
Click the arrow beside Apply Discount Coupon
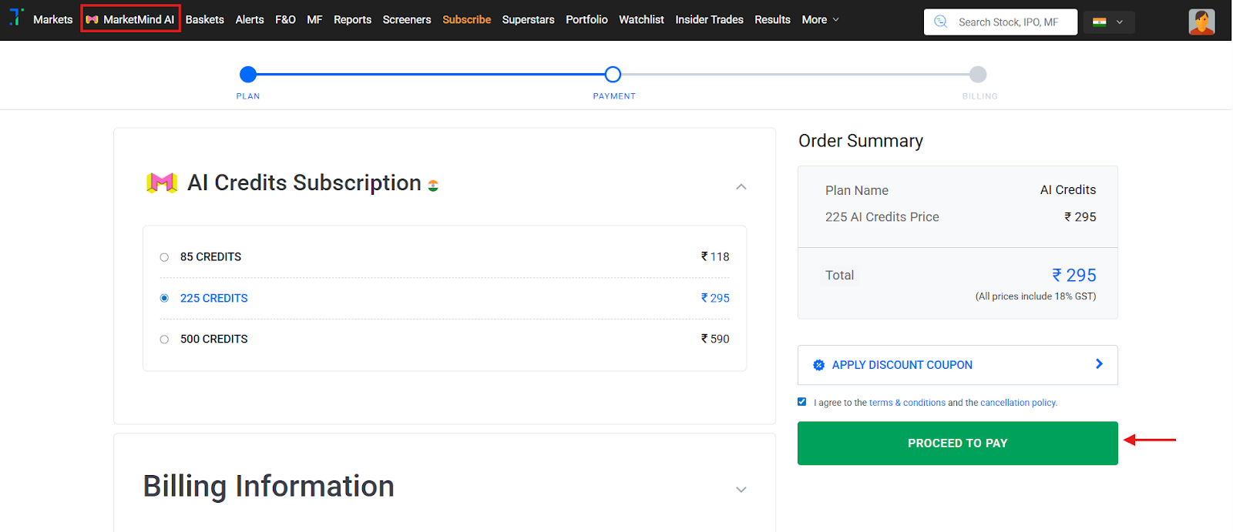[x=1099, y=364]
